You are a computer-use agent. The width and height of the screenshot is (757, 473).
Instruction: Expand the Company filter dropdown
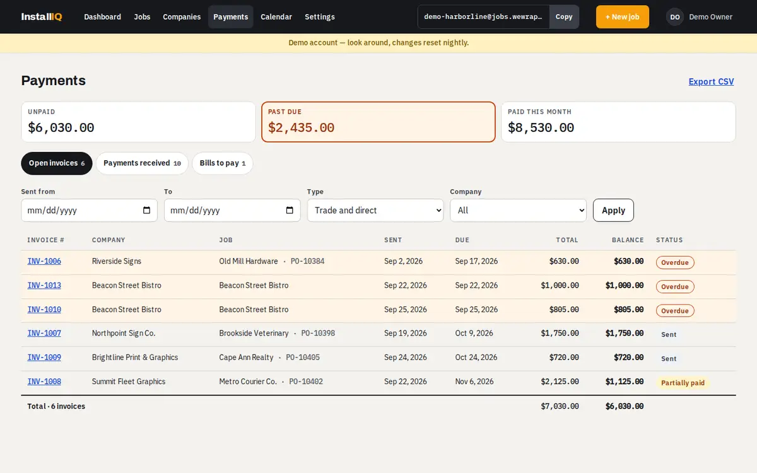click(x=518, y=211)
